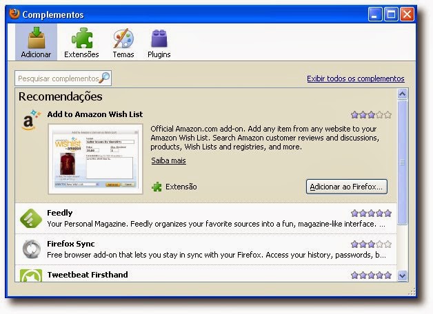Click the Saiba mais link
Screen dimensions: 433x314
click(168, 160)
